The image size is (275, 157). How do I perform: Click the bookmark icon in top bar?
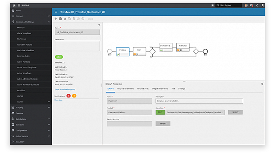263,5
